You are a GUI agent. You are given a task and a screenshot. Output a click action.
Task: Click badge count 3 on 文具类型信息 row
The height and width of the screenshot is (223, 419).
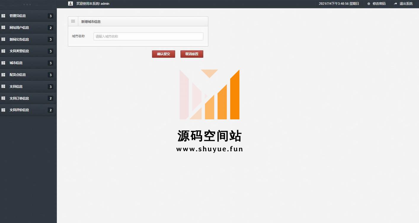click(51, 51)
